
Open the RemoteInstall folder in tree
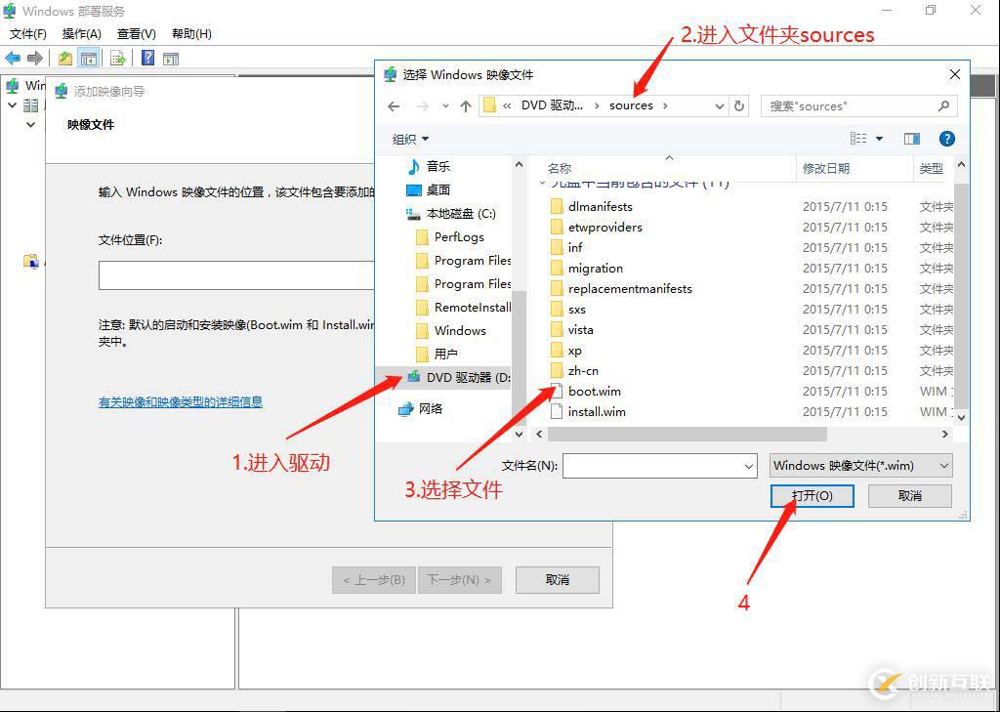464,308
